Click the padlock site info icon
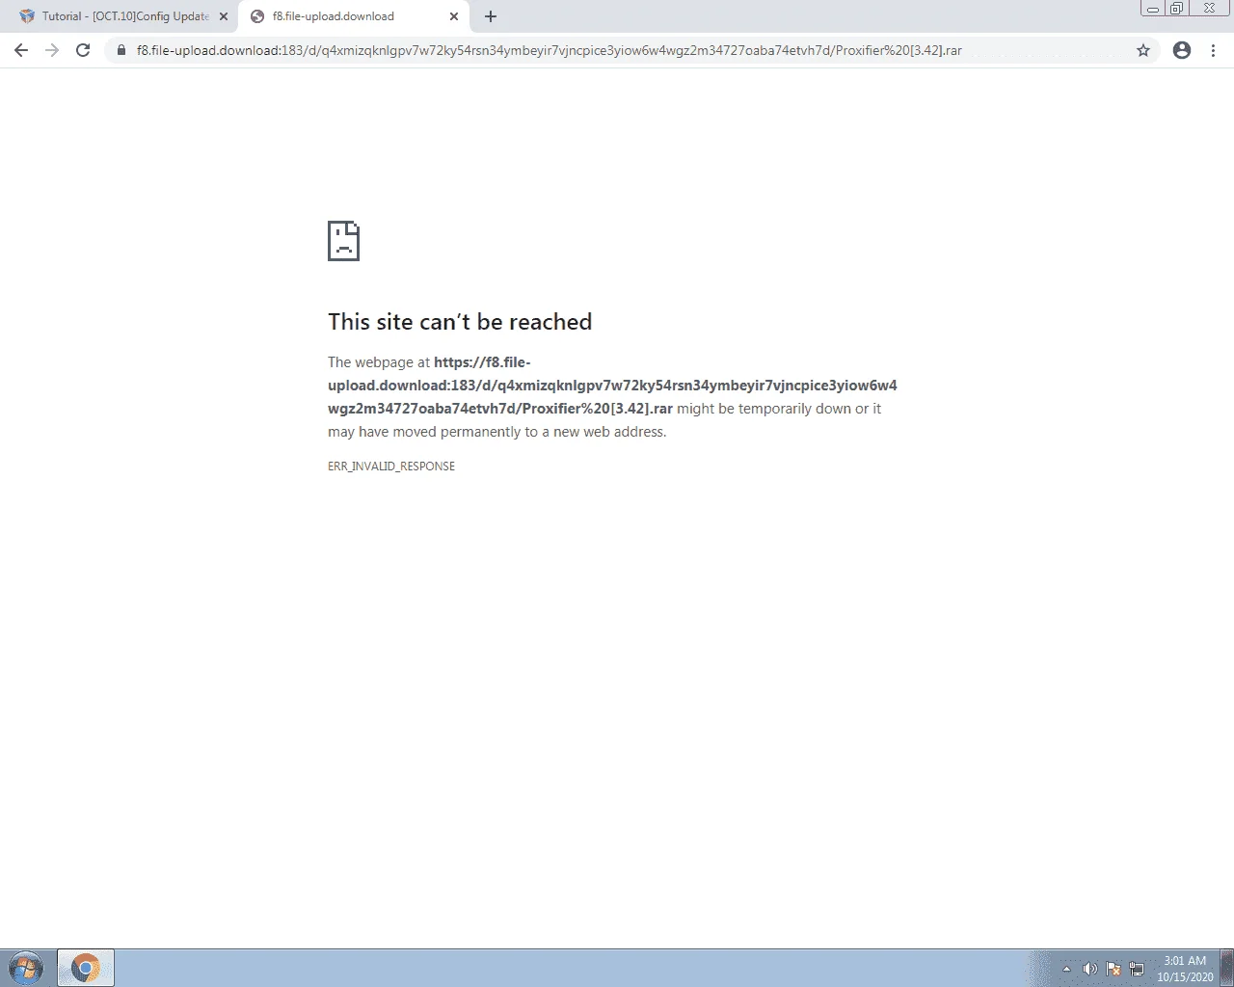1234x987 pixels. pyautogui.click(x=121, y=50)
